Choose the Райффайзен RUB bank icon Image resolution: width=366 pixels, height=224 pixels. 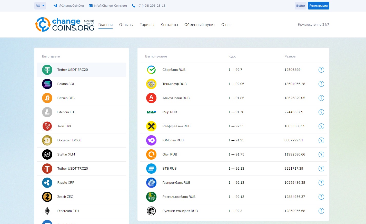151,126
